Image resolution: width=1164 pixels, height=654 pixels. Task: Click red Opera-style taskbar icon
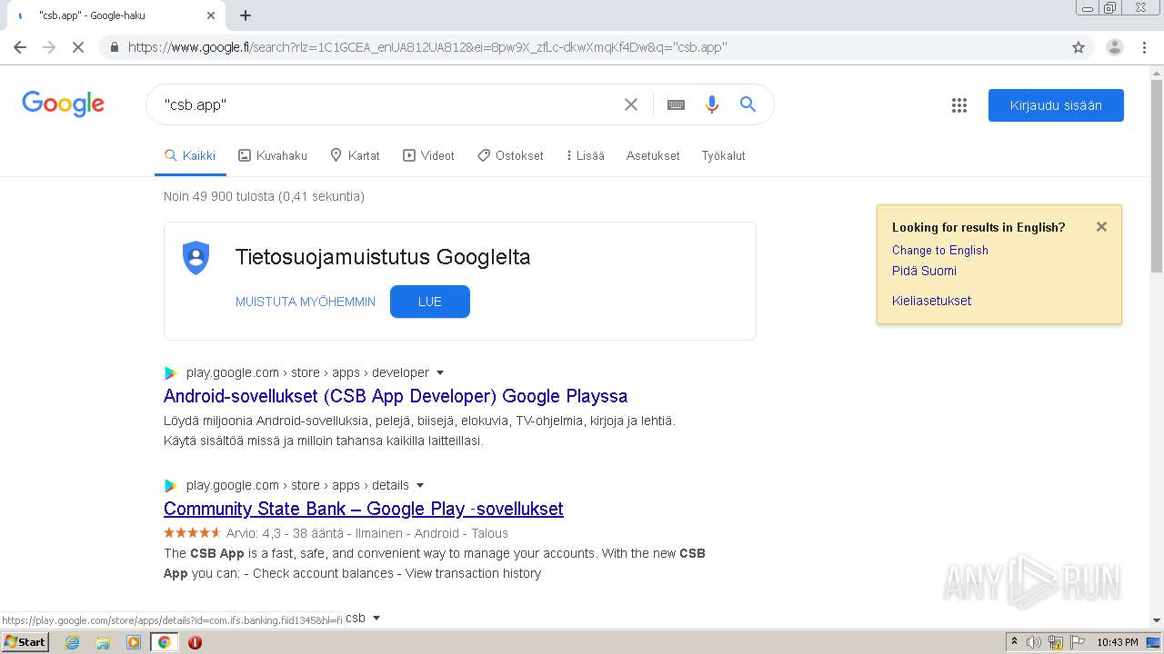(x=195, y=642)
